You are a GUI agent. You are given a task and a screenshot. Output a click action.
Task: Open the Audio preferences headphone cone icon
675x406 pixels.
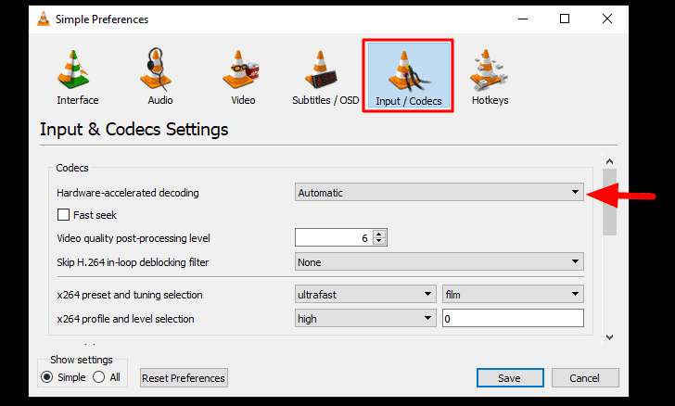156,70
